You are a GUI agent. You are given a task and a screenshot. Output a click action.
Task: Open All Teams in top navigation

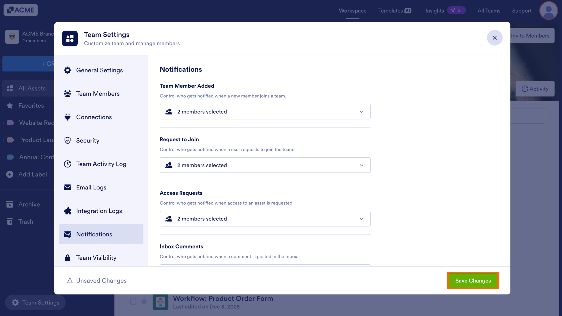[489, 11]
